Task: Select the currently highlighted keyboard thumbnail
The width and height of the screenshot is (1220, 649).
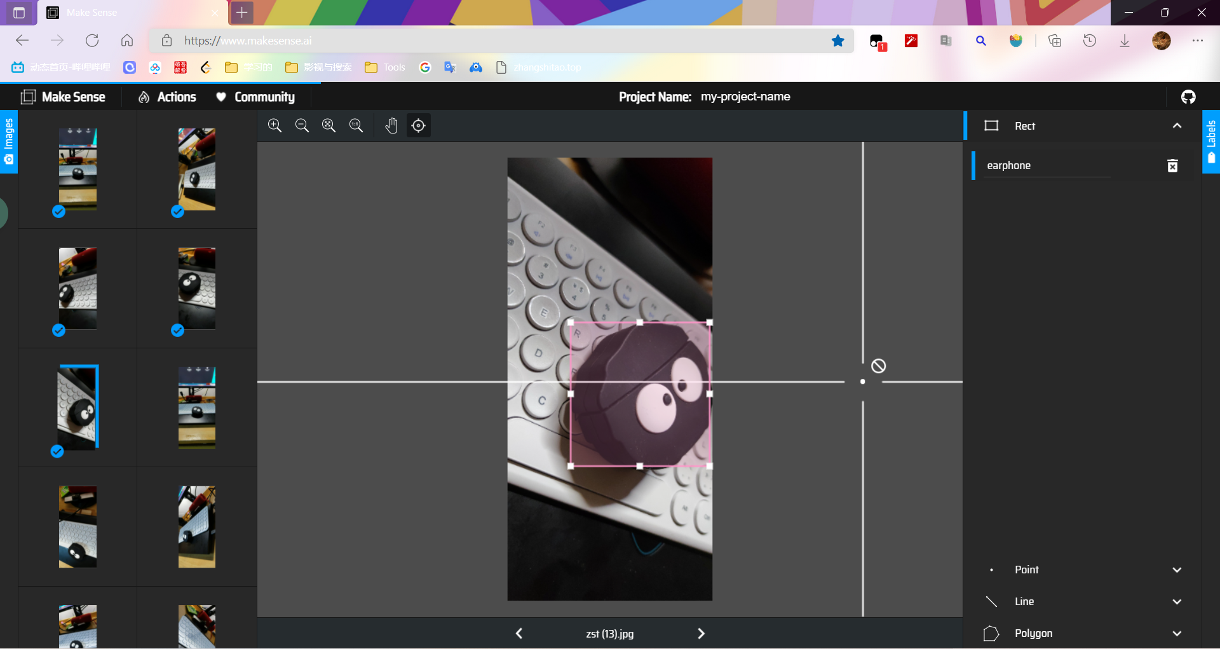Action: (78, 407)
